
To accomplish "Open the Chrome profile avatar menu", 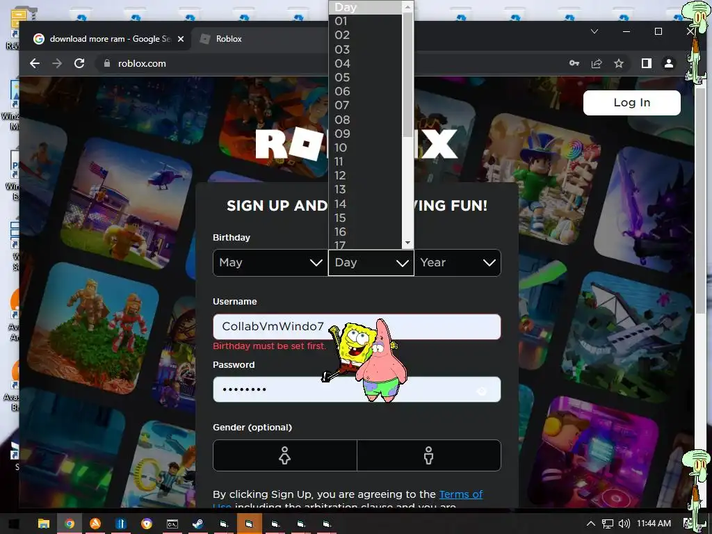I will point(668,63).
